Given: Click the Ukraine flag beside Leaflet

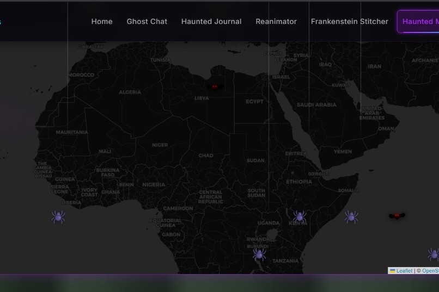Looking at the screenshot, I should tap(393, 271).
